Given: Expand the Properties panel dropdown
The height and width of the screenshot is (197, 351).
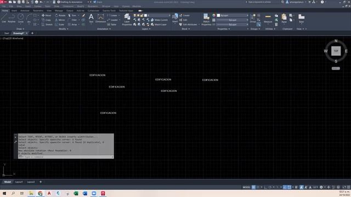Looking at the screenshot, I should click(x=224, y=29).
